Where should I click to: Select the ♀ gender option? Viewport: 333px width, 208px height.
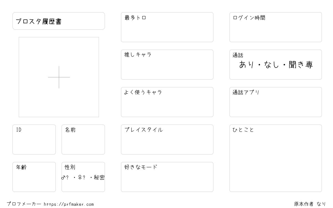coord(81,177)
